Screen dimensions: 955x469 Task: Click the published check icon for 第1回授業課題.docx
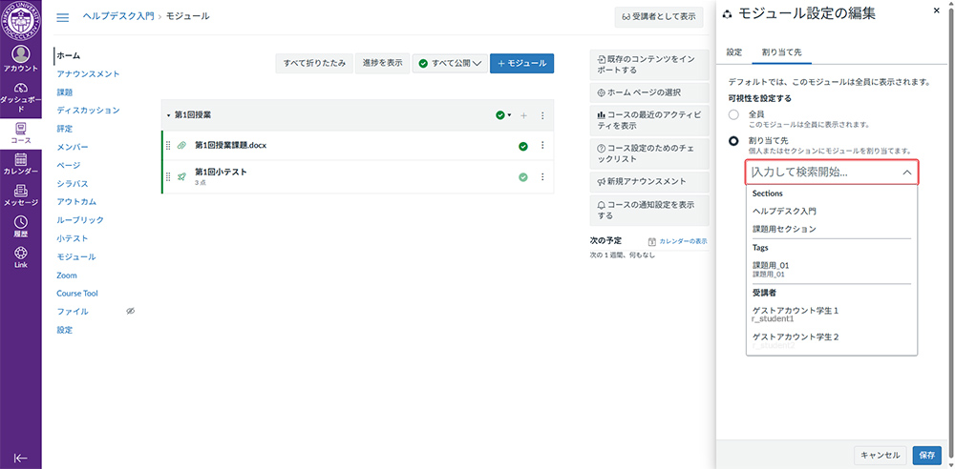pyautogui.click(x=523, y=146)
